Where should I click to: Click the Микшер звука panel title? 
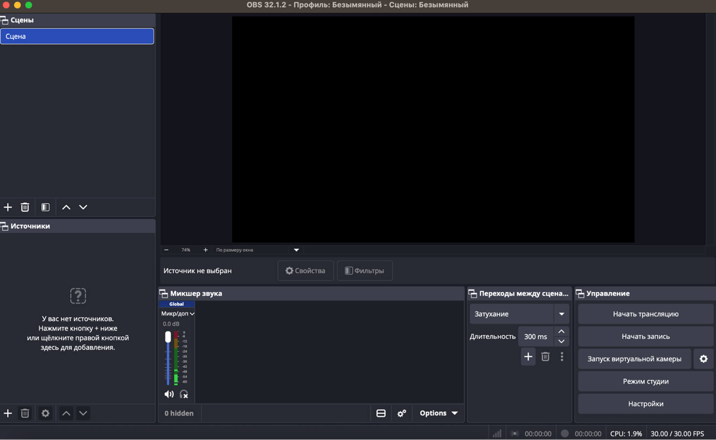click(196, 294)
